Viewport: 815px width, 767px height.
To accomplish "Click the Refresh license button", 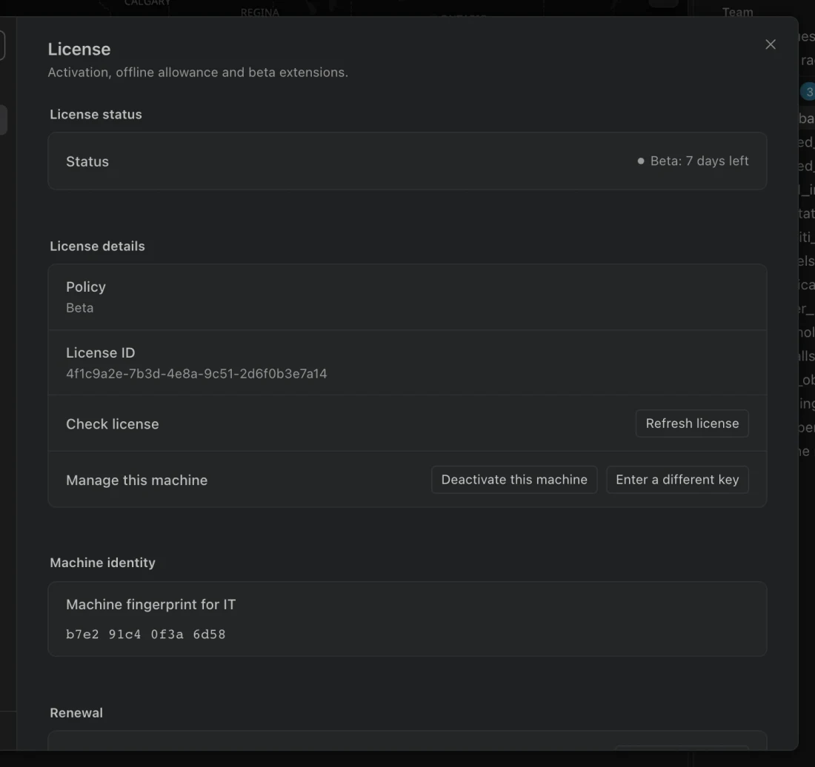I will point(692,423).
